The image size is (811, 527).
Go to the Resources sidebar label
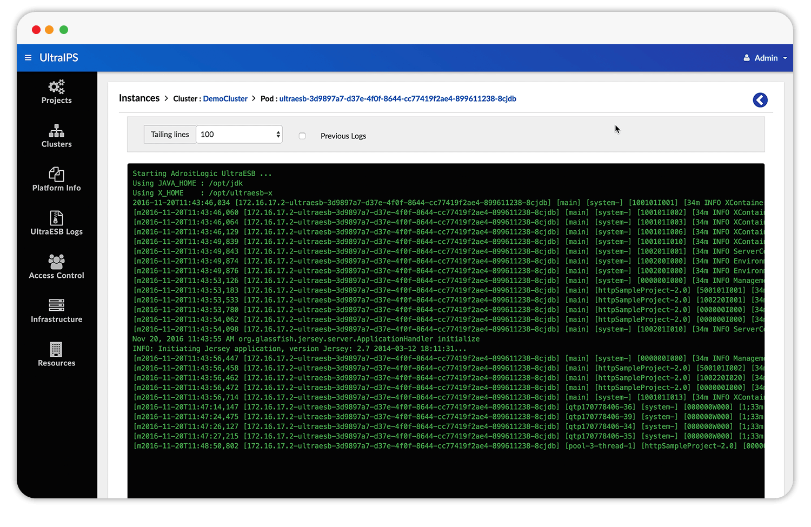tap(56, 363)
